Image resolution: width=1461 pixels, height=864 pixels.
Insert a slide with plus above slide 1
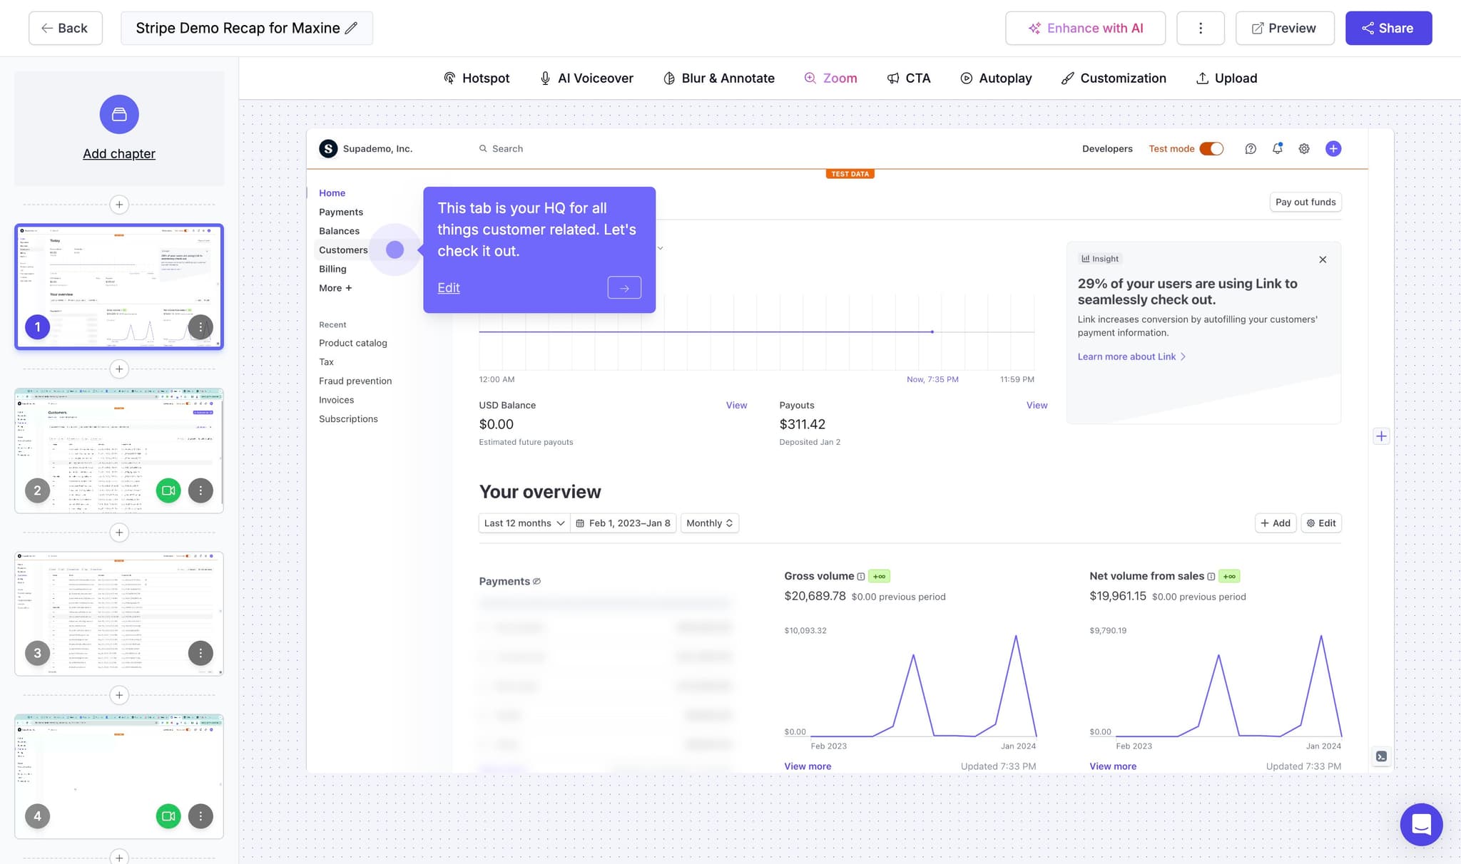coord(119,205)
